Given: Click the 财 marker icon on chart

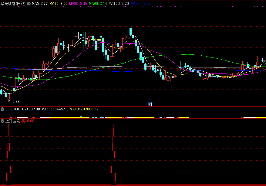Looking at the screenshot, I should click(150, 104).
